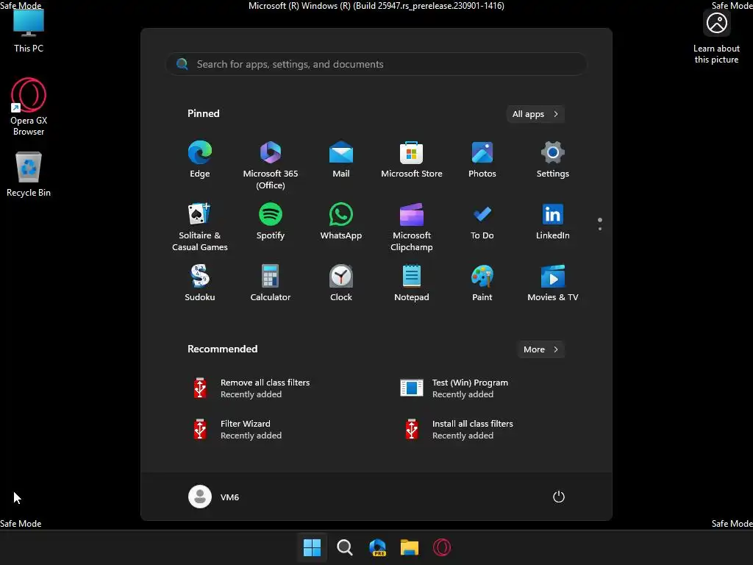This screenshot has width=753, height=565.
Task: Launch Microsoft Clipchamp
Action: [412, 227]
